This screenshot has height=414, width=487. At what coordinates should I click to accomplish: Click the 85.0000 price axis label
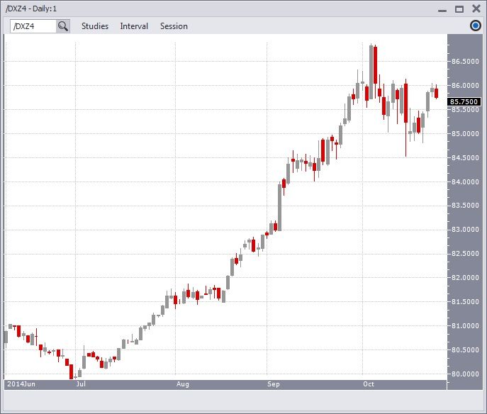(x=465, y=134)
